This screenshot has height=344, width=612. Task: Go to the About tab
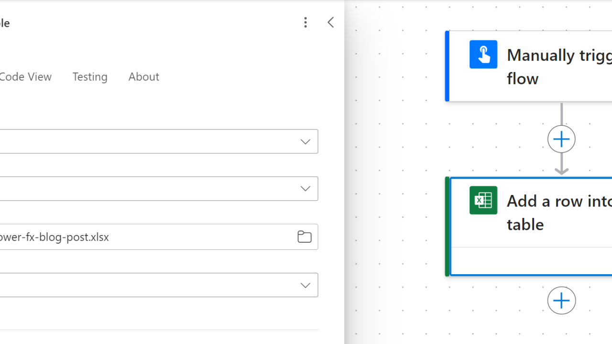point(143,77)
